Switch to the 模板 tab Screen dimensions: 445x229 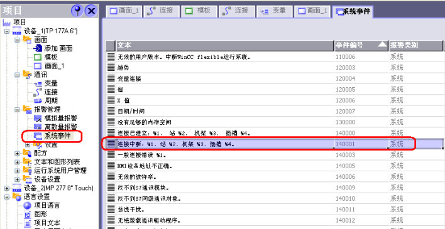tap(199, 11)
